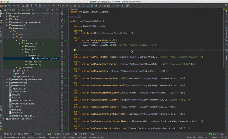Open Settings via wrench icon
Viewport: 228px width, 139px height.
[105, 6]
